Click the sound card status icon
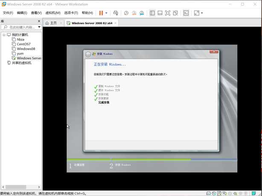The image size is (262, 196). click(x=235, y=193)
